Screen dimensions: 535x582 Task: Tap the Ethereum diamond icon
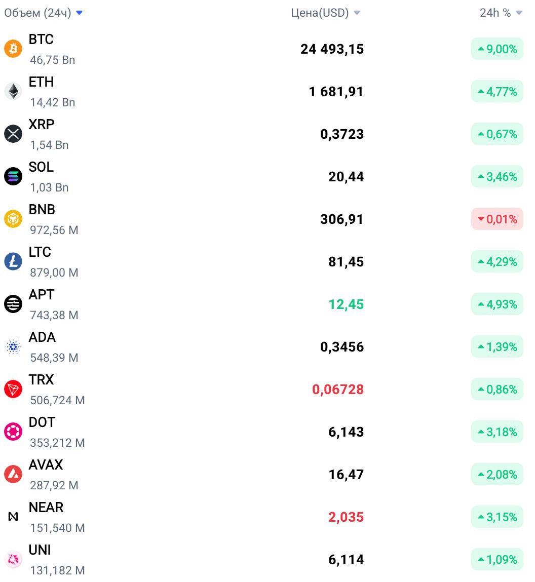click(x=13, y=91)
